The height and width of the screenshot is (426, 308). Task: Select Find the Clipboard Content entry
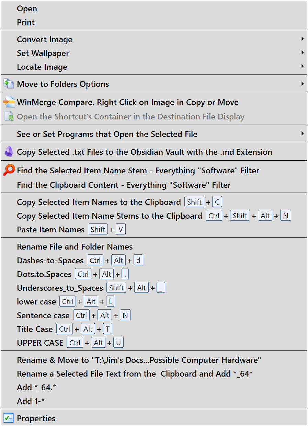point(124,185)
